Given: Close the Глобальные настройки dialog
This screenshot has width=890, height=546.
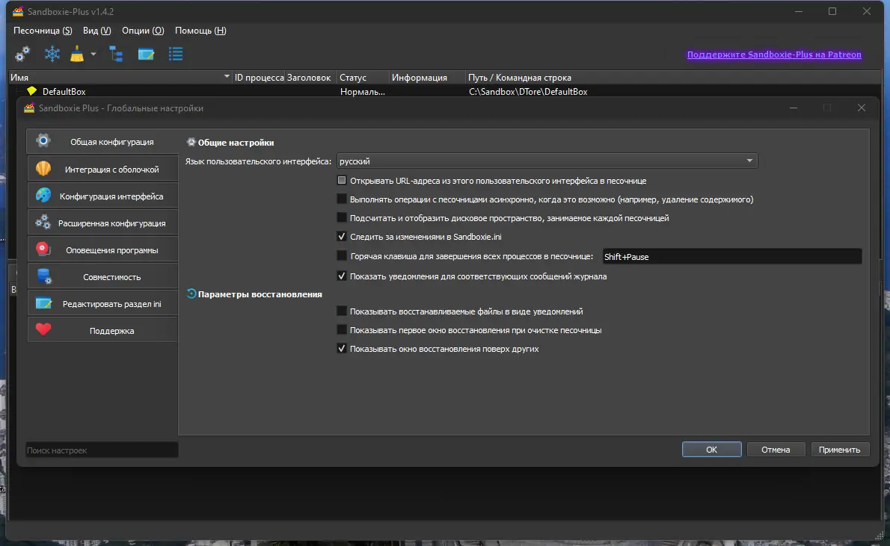Looking at the screenshot, I should coord(861,108).
